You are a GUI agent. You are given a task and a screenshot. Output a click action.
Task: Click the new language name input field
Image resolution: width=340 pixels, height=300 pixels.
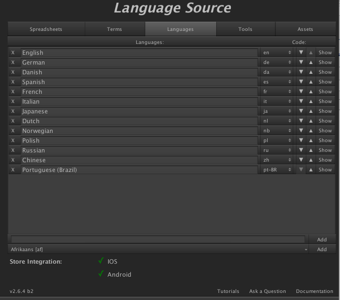coord(158,239)
